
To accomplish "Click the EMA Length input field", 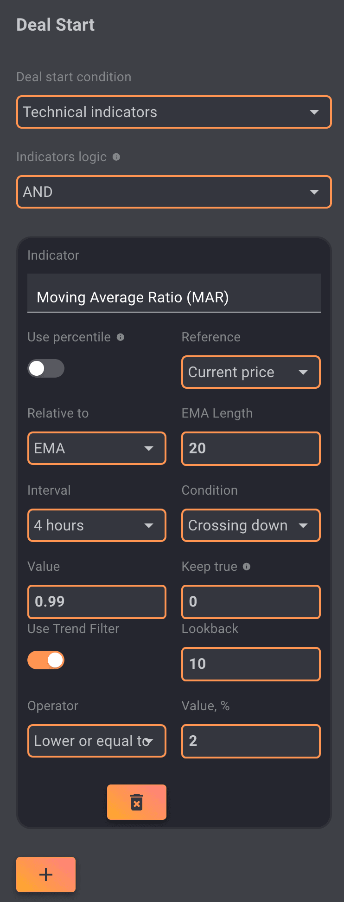I will pyautogui.click(x=251, y=448).
